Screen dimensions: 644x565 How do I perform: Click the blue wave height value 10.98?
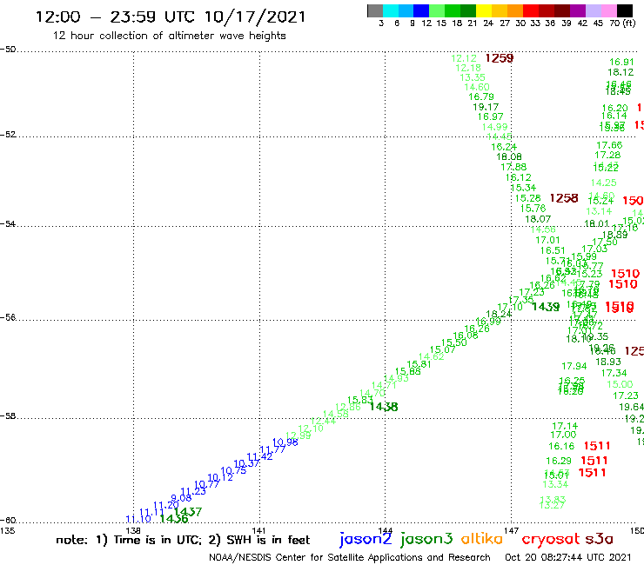click(x=285, y=442)
